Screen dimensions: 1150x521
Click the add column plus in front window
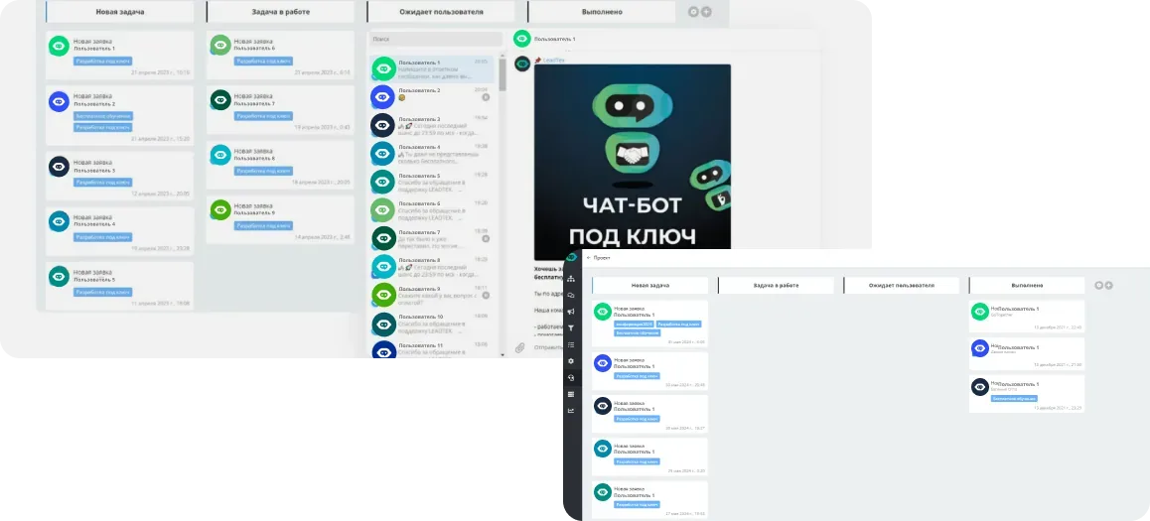[x=1109, y=285]
